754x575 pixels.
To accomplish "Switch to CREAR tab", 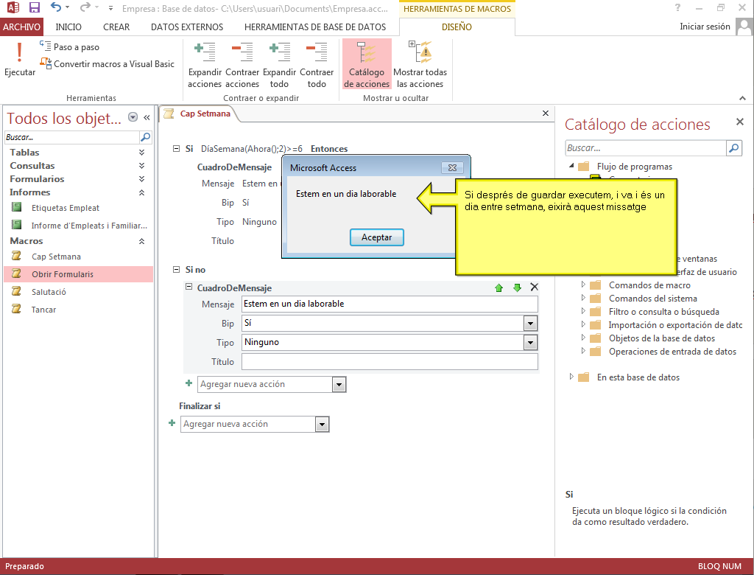I will (x=116, y=27).
